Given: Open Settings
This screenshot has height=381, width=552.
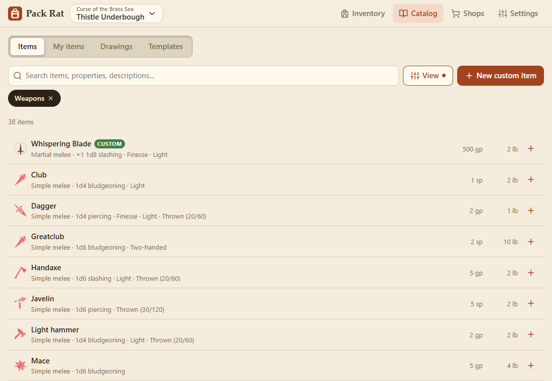Looking at the screenshot, I should coord(518,14).
